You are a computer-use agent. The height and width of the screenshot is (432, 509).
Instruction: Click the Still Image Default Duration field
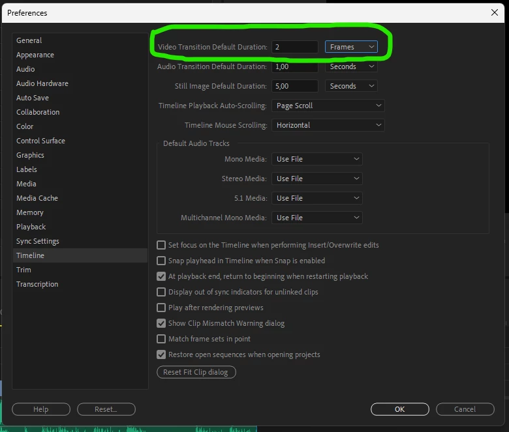pyautogui.click(x=295, y=86)
